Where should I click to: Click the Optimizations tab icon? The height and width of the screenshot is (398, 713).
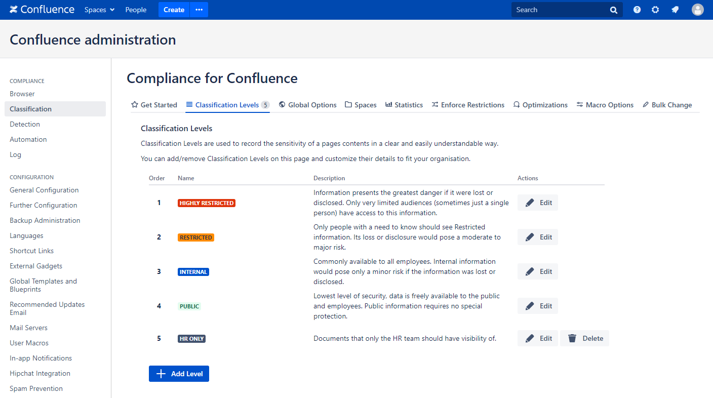pos(517,105)
